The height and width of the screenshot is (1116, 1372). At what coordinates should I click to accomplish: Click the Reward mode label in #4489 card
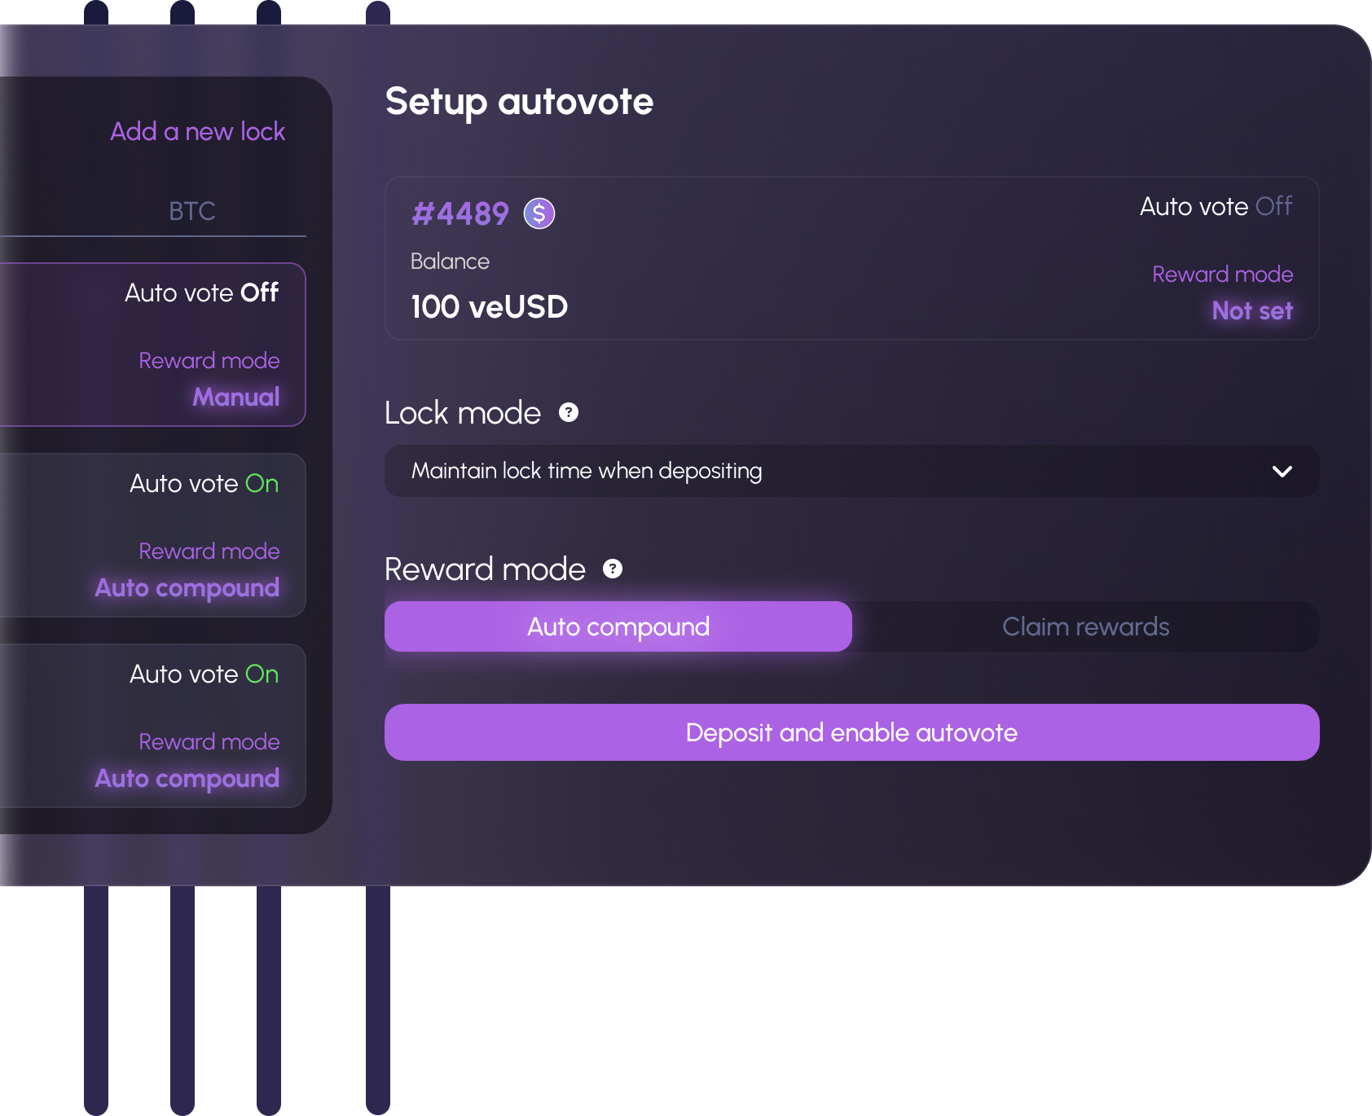pos(1222,274)
